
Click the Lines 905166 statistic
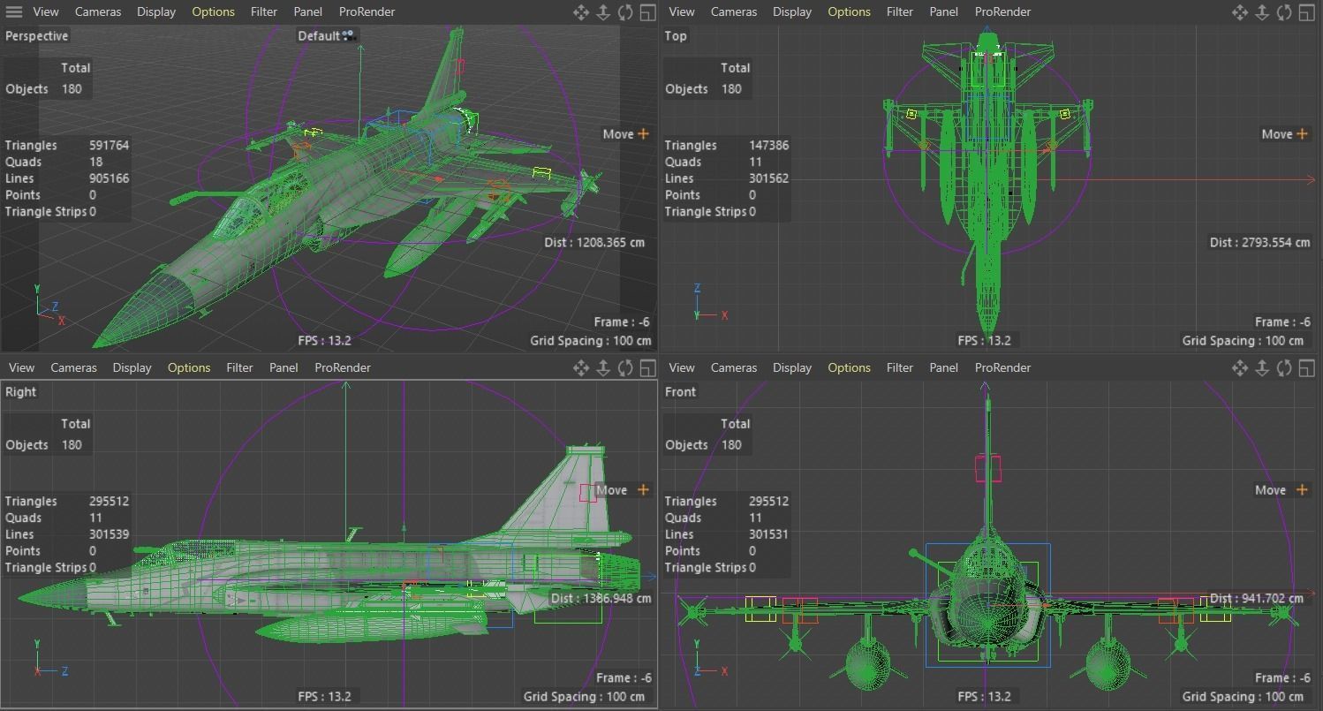pos(67,178)
